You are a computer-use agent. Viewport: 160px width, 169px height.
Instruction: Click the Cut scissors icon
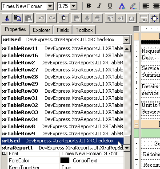7,18
